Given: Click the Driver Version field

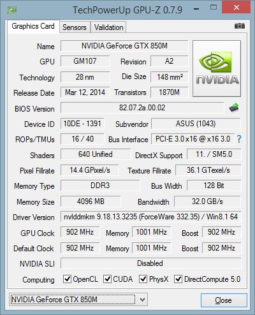Looking at the screenshot, I should 150,217.
